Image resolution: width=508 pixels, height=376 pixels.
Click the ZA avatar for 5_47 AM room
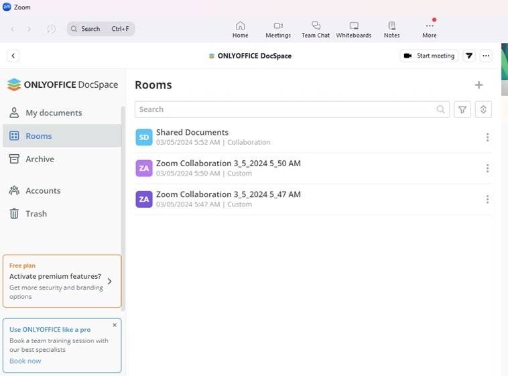[x=144, y=199]
